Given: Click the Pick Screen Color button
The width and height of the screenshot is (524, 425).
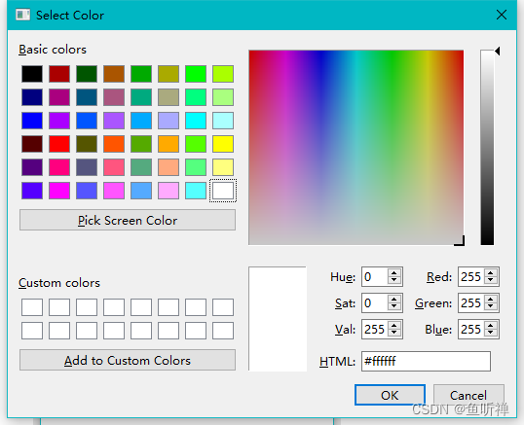Looking at the screenshot, I should coord(128,220).
